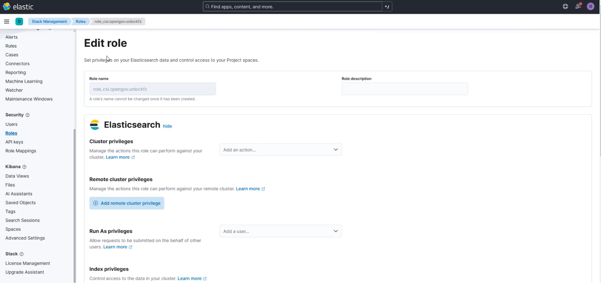This screenshot has height=283, width=601.
Task: Open Users under Security
Action: click(11, 124)
